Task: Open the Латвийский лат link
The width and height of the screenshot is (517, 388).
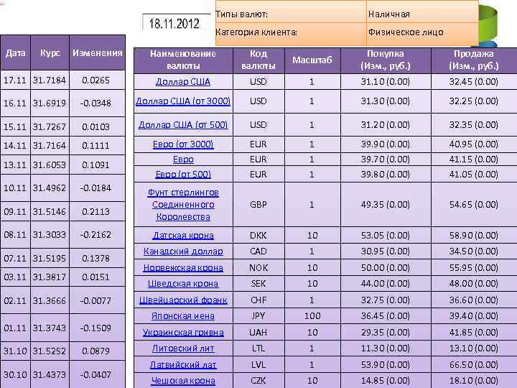Action: tap(183, 364)
